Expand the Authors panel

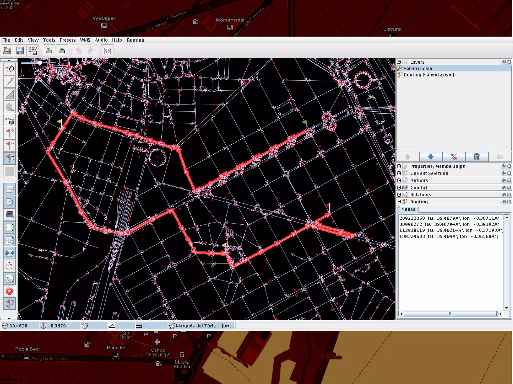399,180
